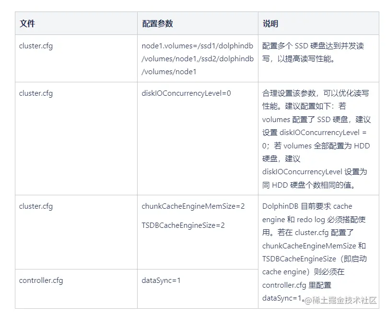Screen dimensions: 386x314
Task: Click the dataSync=1 parameter cell
Action: click(x=198, y=289)
